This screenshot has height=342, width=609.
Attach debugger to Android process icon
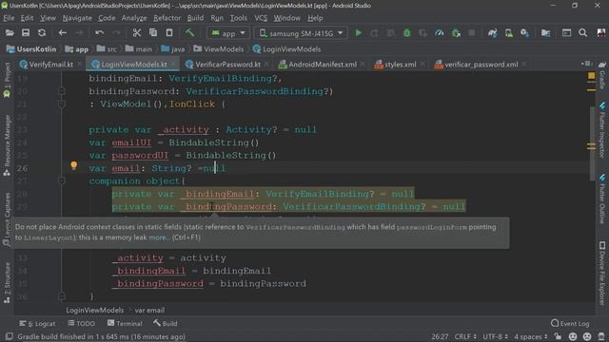tap(456, 33)
